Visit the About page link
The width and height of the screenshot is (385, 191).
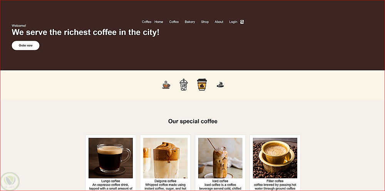pos(219,22)
